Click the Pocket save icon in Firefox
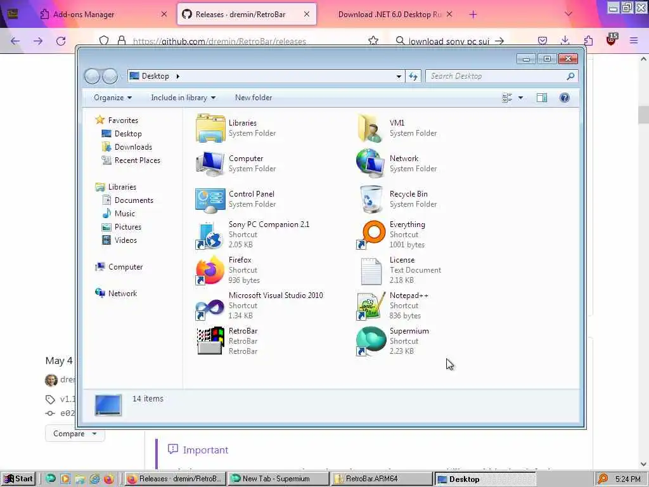 click(543, 41)
